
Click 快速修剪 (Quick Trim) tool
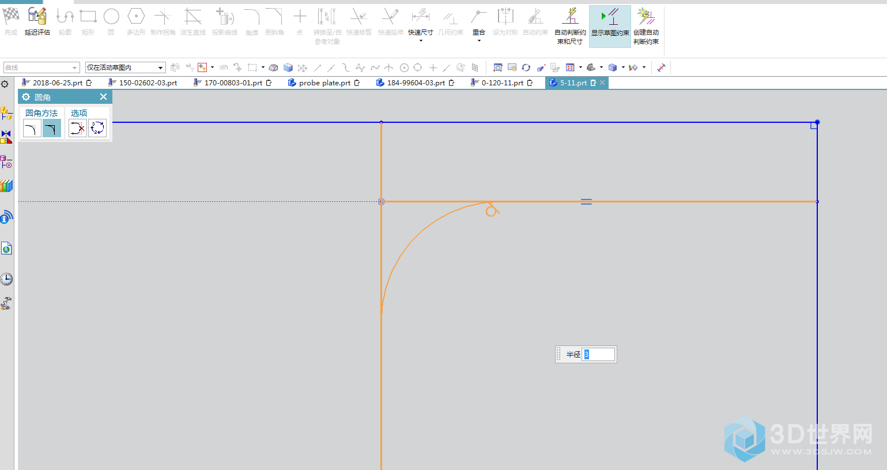coord(358,22)
